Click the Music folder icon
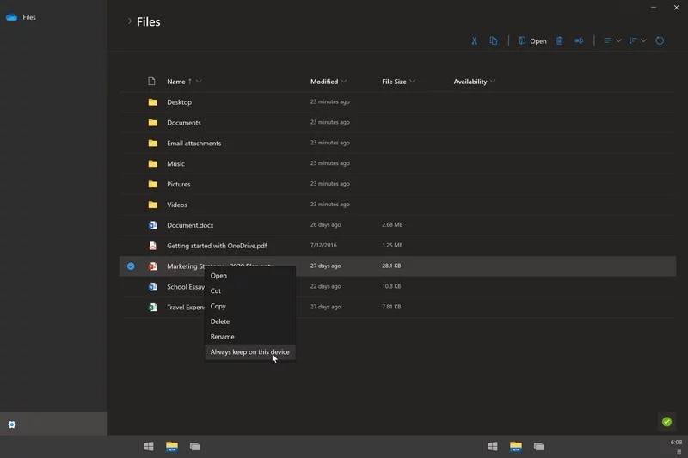Viewport: 688px width, 458px height. pos(153,163)
